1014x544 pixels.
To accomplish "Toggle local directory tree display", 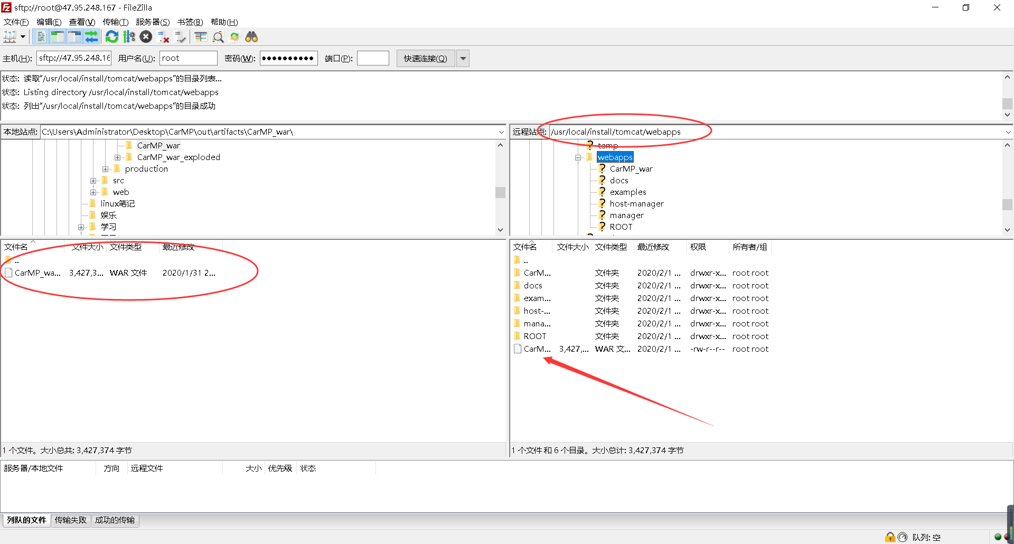I will 58,37.
